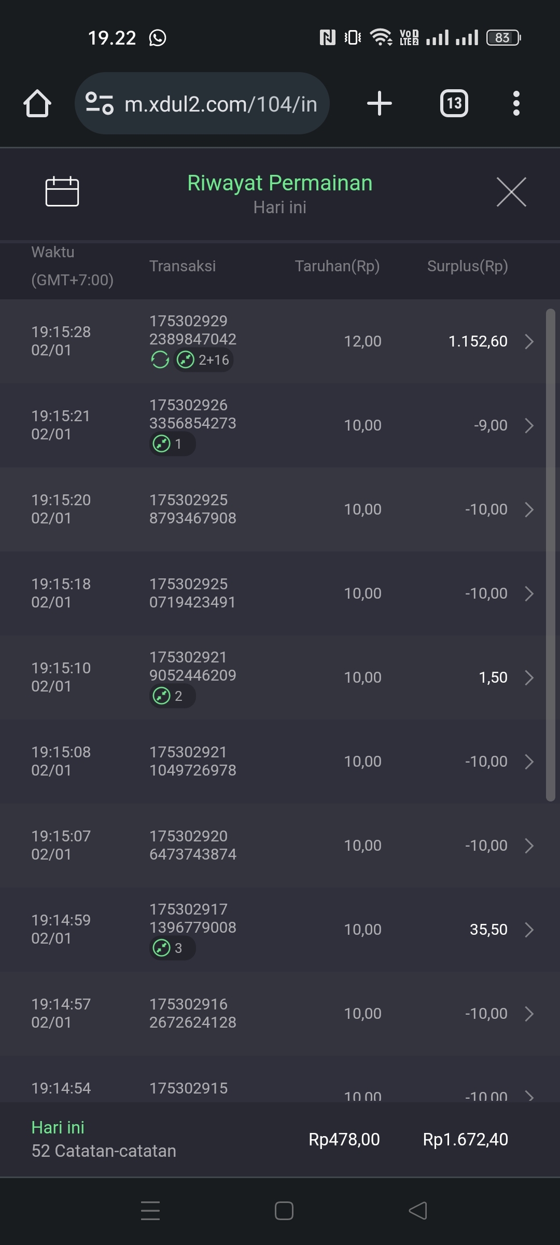
Task: Open the calendar date picker icon
Action: point(62,191)
